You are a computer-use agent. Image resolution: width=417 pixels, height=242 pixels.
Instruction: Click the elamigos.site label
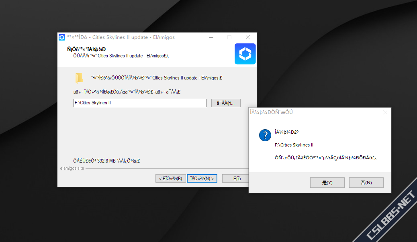[x=72, y=168]
